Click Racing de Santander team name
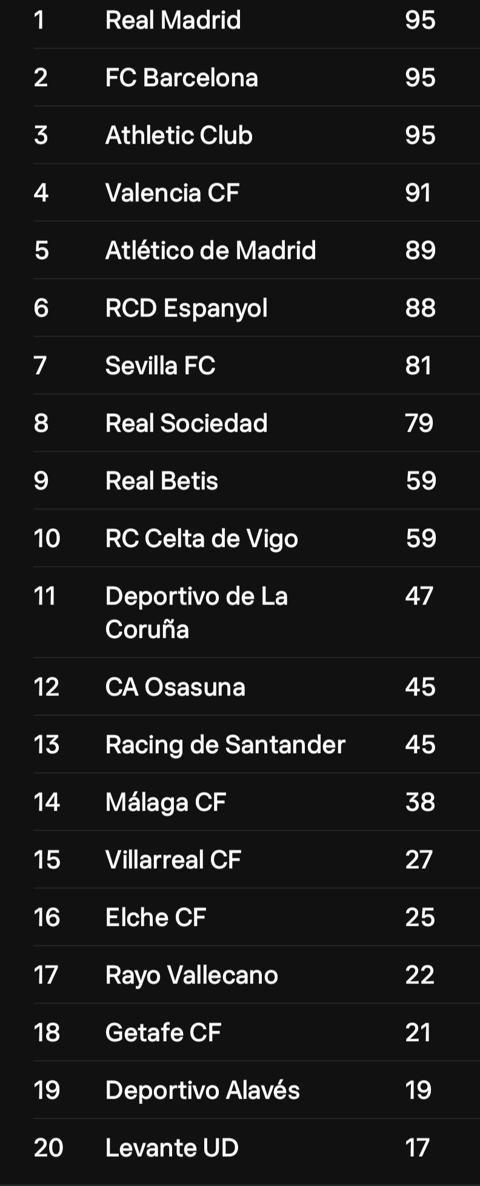This screenshot has width=480, height=1186. 225,745
